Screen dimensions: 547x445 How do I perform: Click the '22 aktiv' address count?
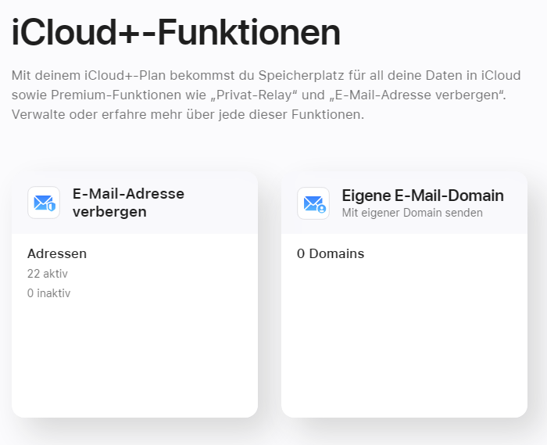click(x=48, y=274)
